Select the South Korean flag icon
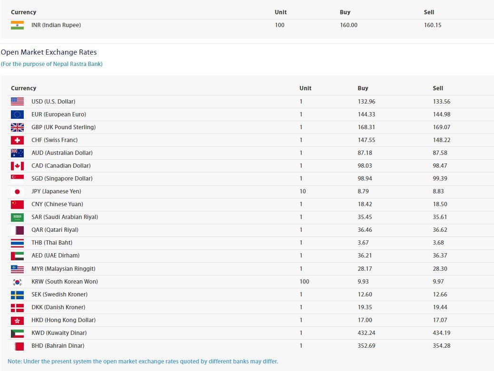The image size is (494, 371). point(17,282)
